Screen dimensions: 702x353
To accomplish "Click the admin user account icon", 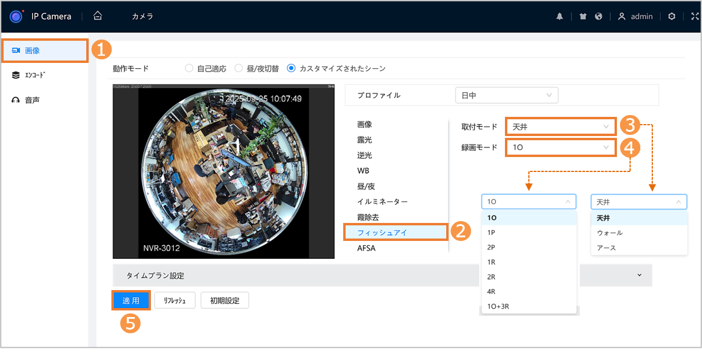I will 622,17.
